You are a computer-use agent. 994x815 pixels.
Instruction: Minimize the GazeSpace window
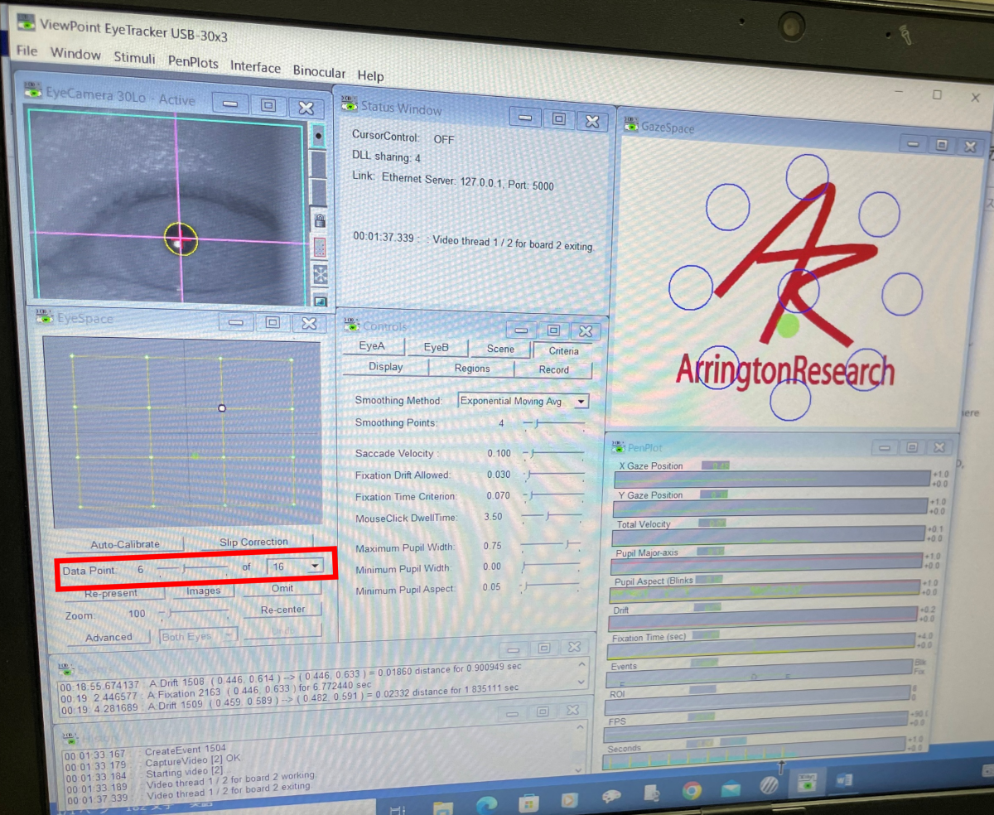pyautogui.click(x=914, y=144)
